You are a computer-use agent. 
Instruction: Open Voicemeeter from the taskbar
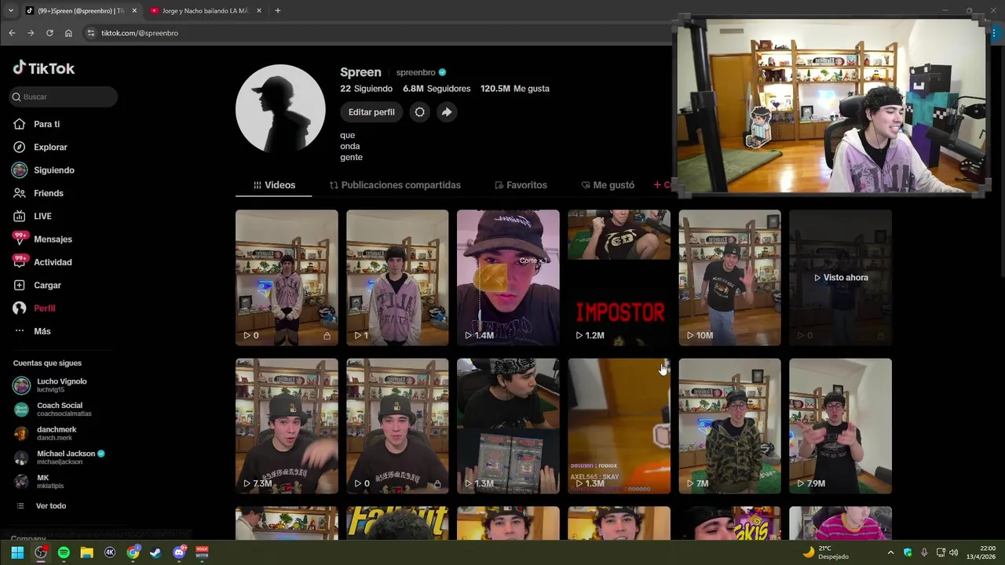coord(202,552)
